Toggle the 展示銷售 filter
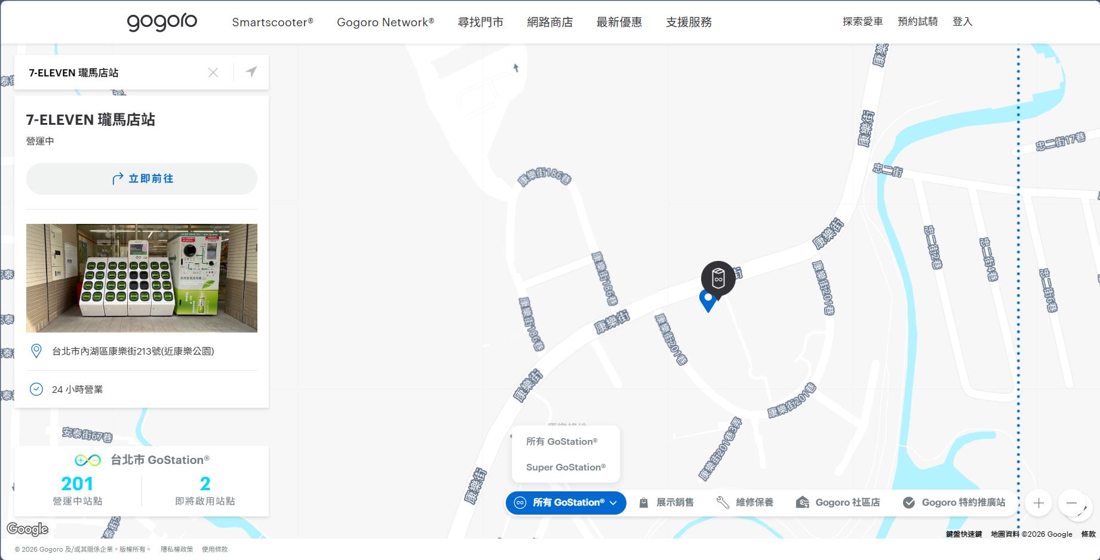 coord(666,503)
